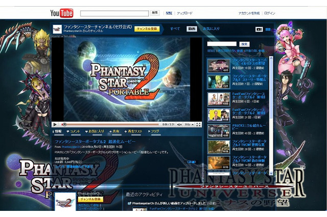Click the PhantasystarCh uploader link
The width and height of the screenshot is (327, 217).
[71, 147]
